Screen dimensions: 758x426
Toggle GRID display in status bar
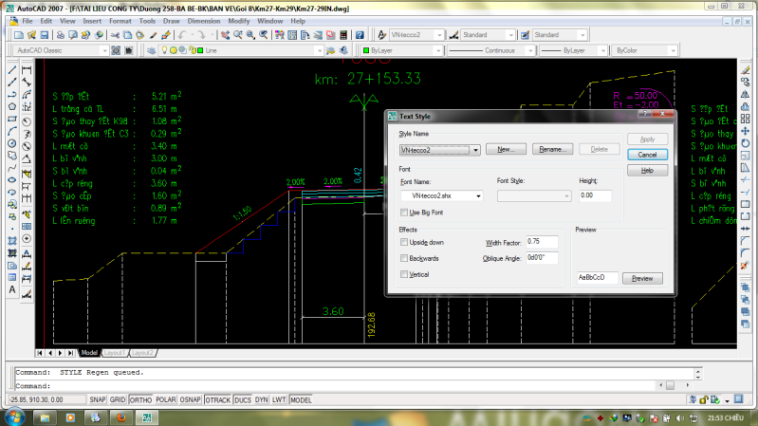[x=118, y=399]
